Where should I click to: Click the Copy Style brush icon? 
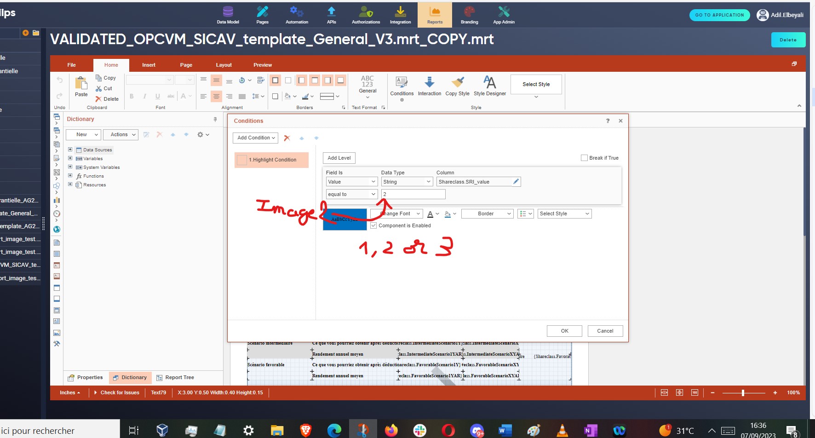tap(457, 82)
